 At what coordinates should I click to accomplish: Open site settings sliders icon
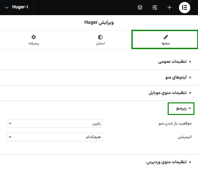pos(155,7)
